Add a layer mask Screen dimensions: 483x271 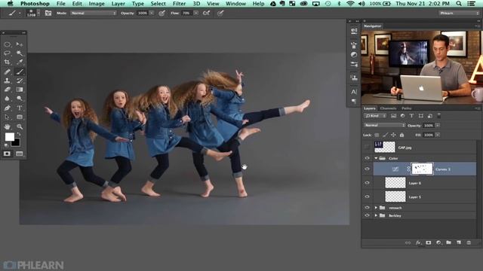tap(428, 242)
